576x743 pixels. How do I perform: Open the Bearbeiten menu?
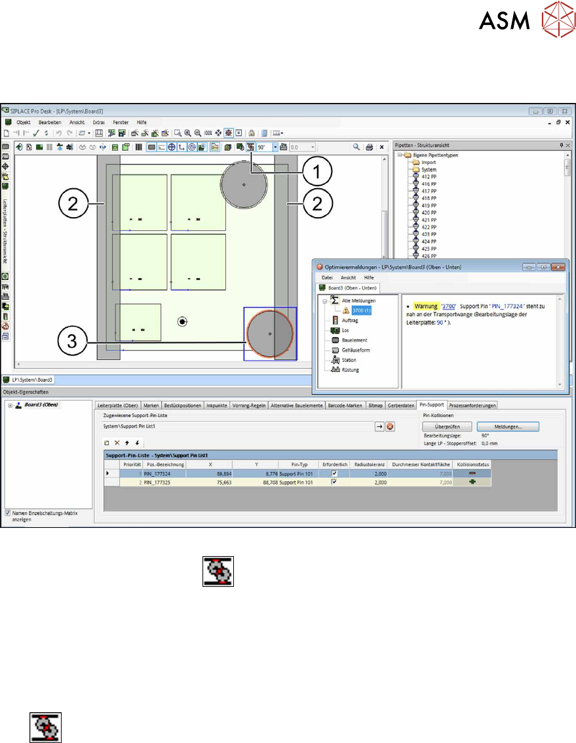[50, 122]
